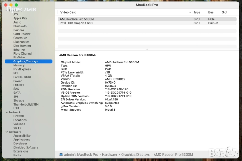
Task: Click Hardware in the bottom path bar
Action: (x=109, y=155)
